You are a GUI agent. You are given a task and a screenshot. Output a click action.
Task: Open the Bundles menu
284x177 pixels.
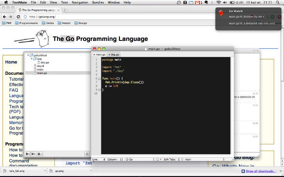(98, 2)
